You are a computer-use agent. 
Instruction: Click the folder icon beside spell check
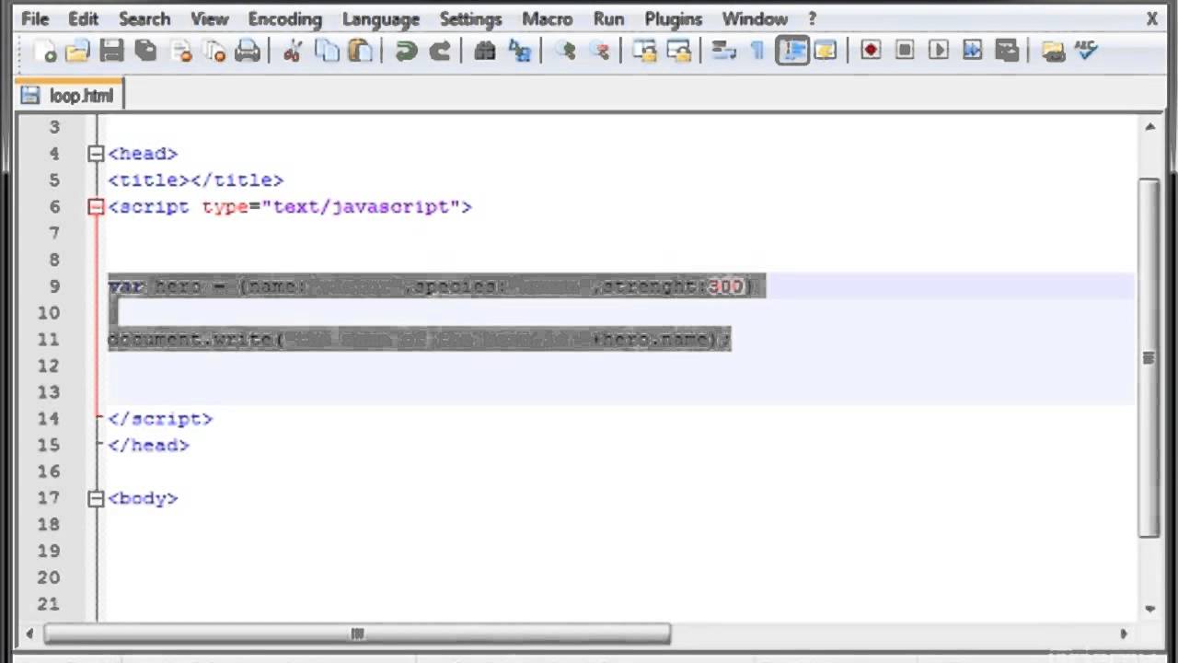1053,51
